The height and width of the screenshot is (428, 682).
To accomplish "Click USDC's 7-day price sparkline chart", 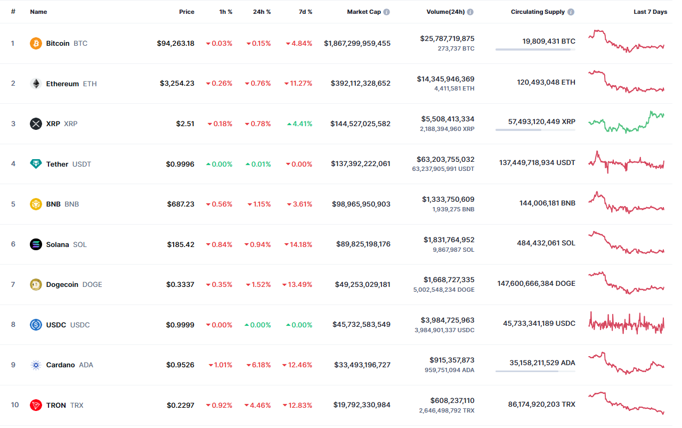I will (627, 323).
